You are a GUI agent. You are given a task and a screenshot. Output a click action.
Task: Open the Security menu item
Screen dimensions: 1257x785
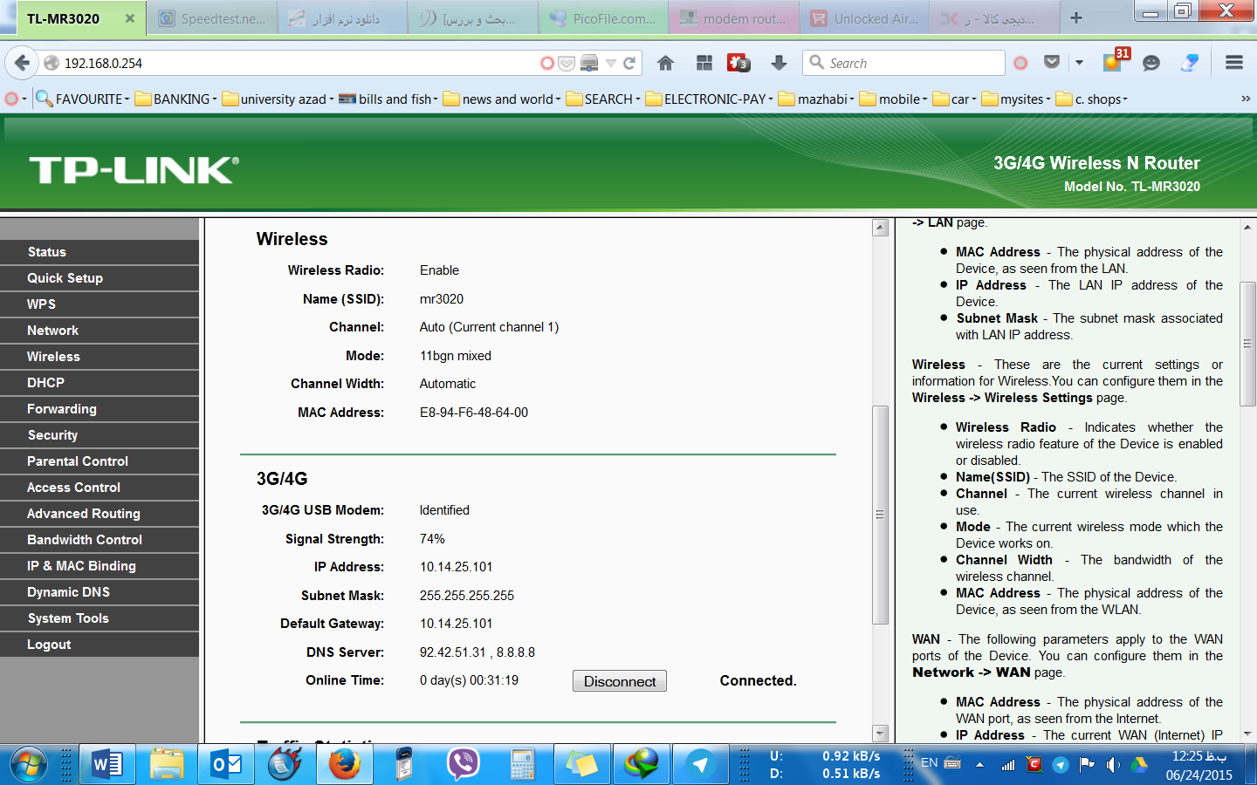click(x=100, y=435)
